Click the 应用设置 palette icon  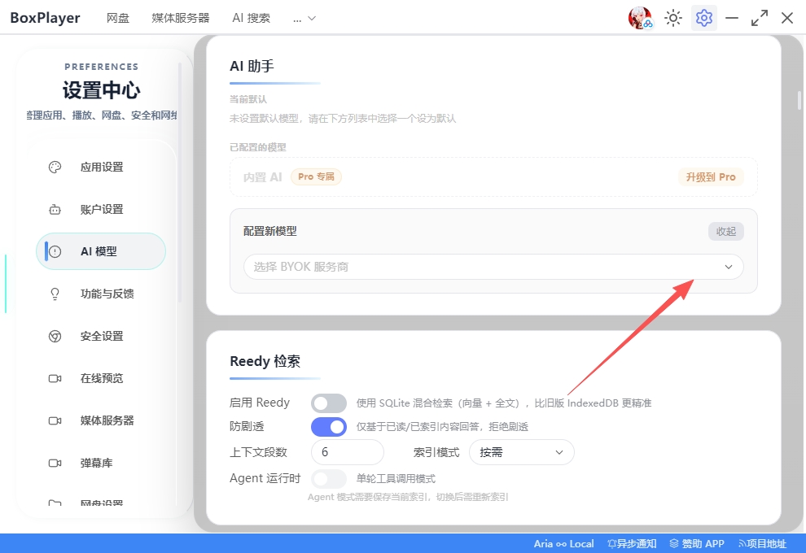pos(55,167)
